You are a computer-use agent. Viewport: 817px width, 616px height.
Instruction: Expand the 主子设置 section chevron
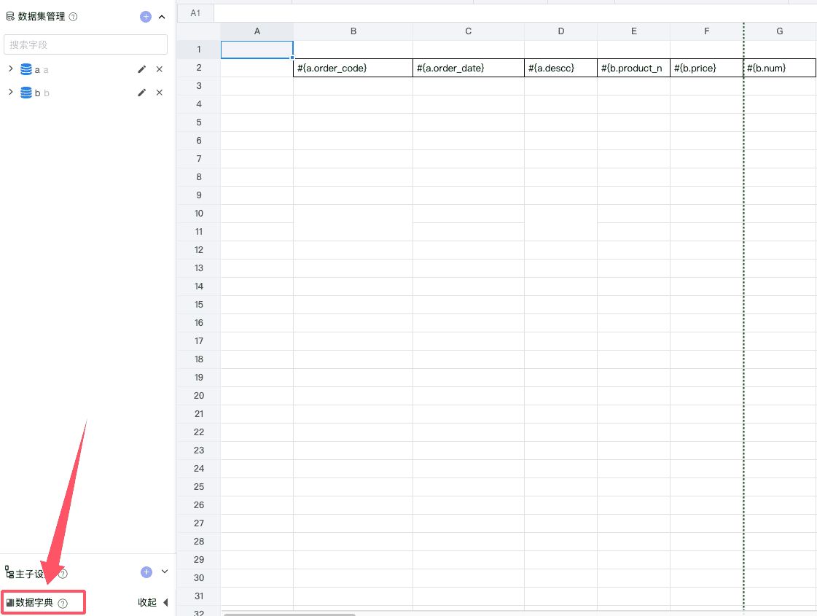pos(164,572)
